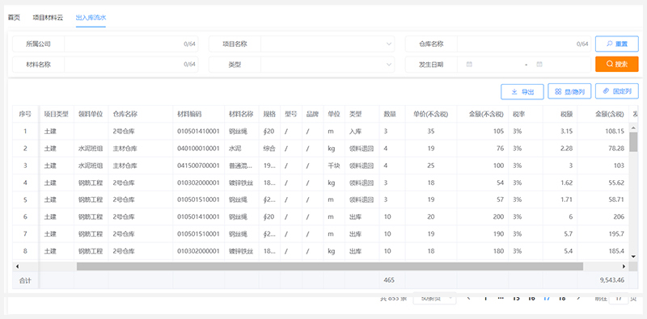Viewport: 647px width, 319px height.
Task: Click material code 010501410001 in row 1
Action: coord(198,132)
